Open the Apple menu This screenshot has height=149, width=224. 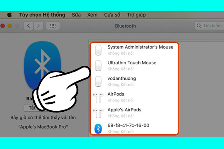(x=9, y=15)
